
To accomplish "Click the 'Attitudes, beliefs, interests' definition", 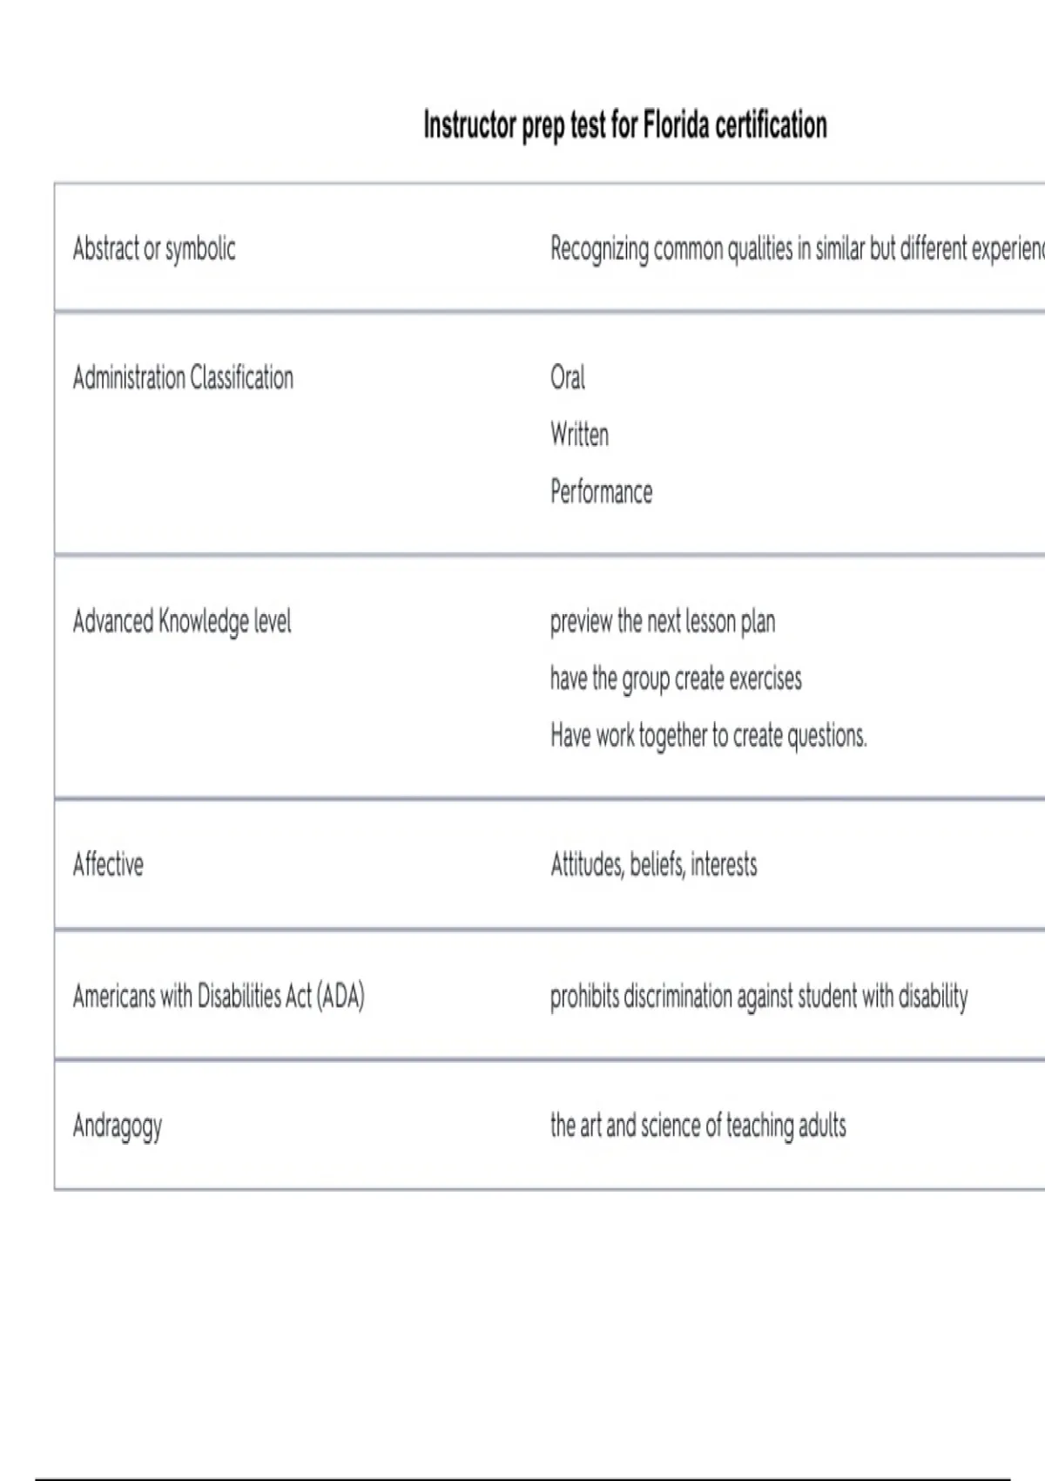I will (653, 865).
